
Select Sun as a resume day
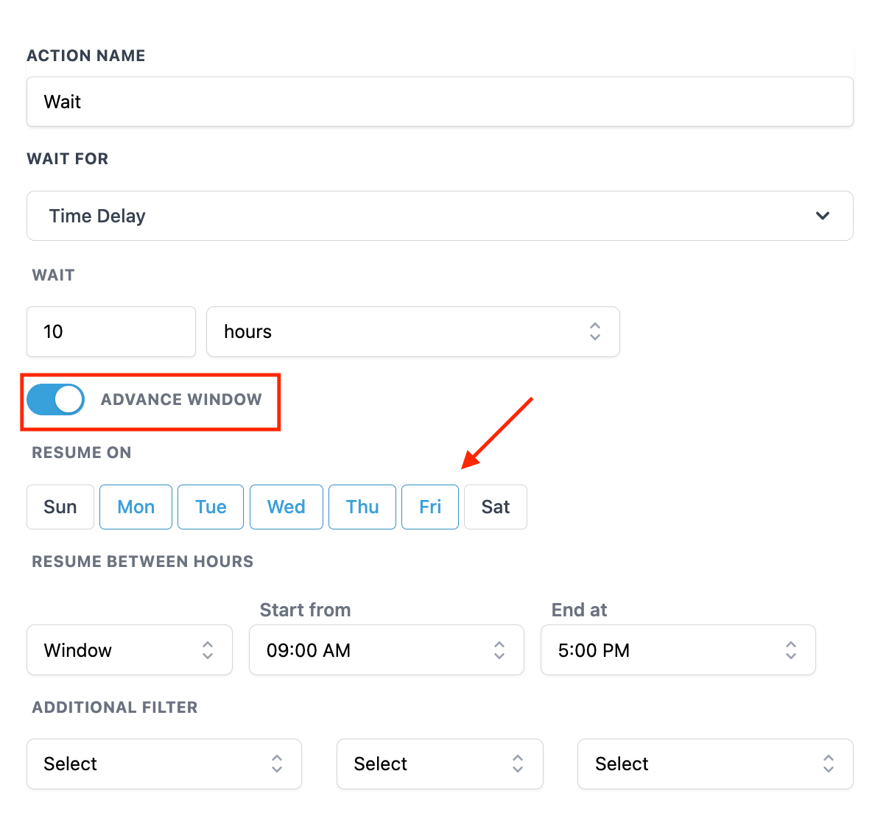click(60, 507)
